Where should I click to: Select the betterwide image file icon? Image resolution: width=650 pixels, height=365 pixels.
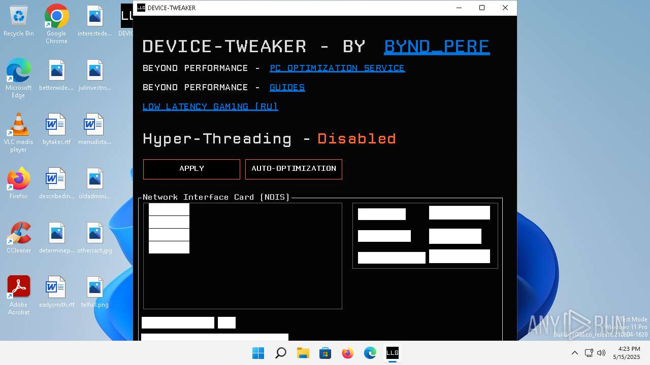coord(57,75)
